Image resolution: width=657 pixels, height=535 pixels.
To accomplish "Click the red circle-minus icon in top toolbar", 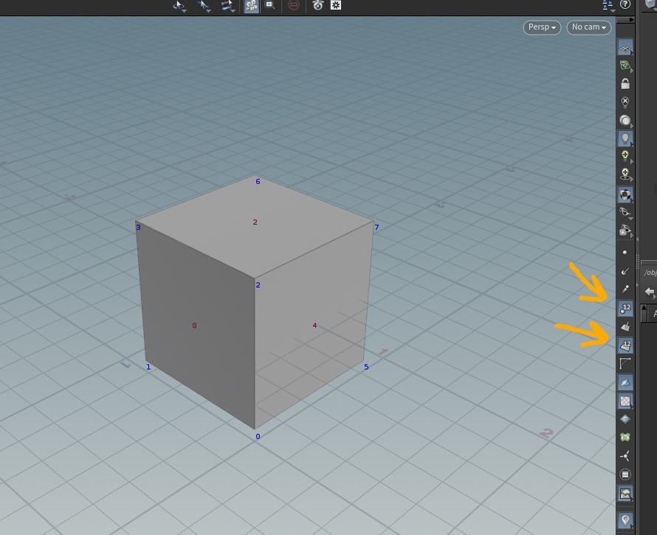I will (294, 5).
